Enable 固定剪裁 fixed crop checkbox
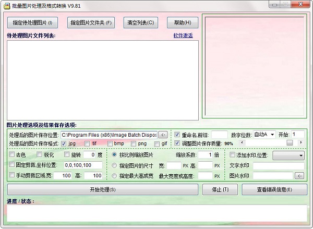Screen dimensions: 313x229 tap(12, 165)
